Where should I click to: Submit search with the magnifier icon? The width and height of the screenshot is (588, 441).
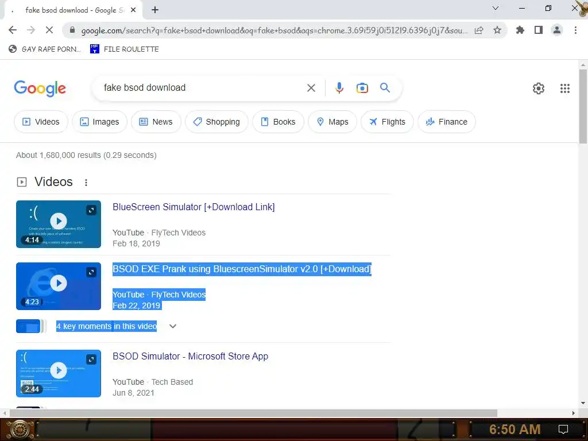(385, 88)
